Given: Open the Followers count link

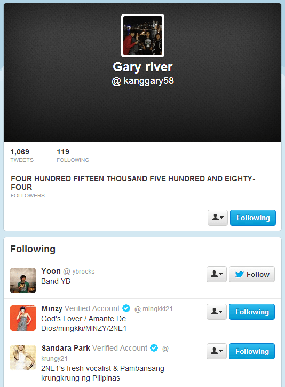Looking at the screenshot, I should coord(133,187).
